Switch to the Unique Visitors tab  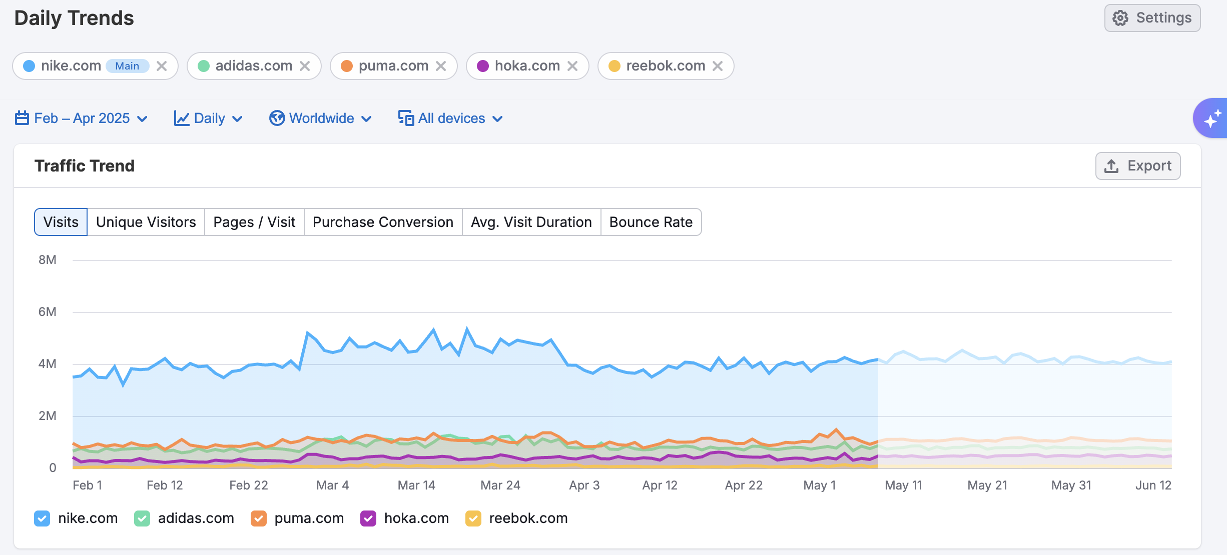pos(146,222)
